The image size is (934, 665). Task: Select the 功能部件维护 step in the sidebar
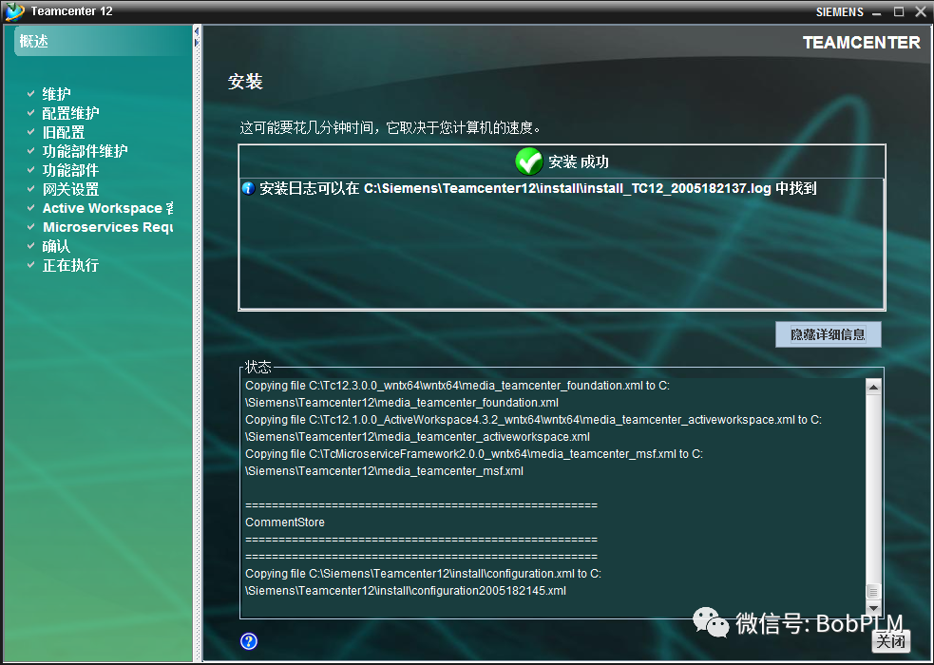86,151
